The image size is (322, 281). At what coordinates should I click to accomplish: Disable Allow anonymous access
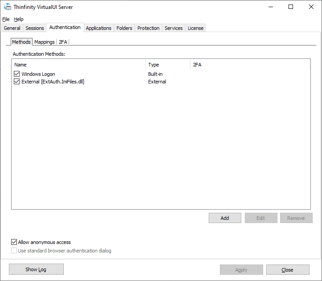pos(14,242)
